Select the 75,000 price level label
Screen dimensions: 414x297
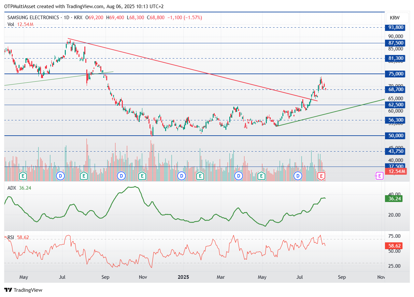coord(396,74)
